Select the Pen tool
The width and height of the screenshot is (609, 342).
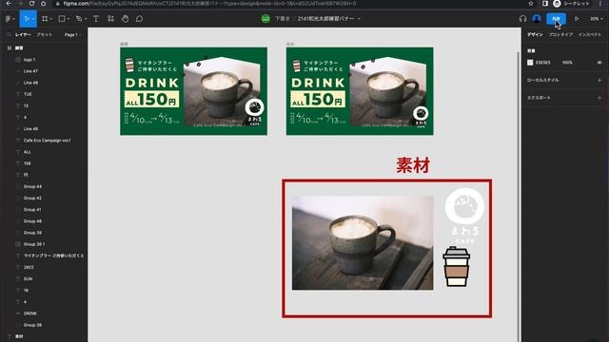coord(79,19)
